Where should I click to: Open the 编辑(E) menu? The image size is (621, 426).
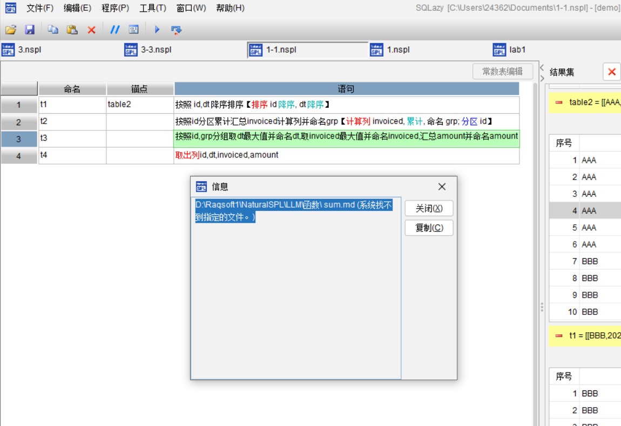(77, 8)
